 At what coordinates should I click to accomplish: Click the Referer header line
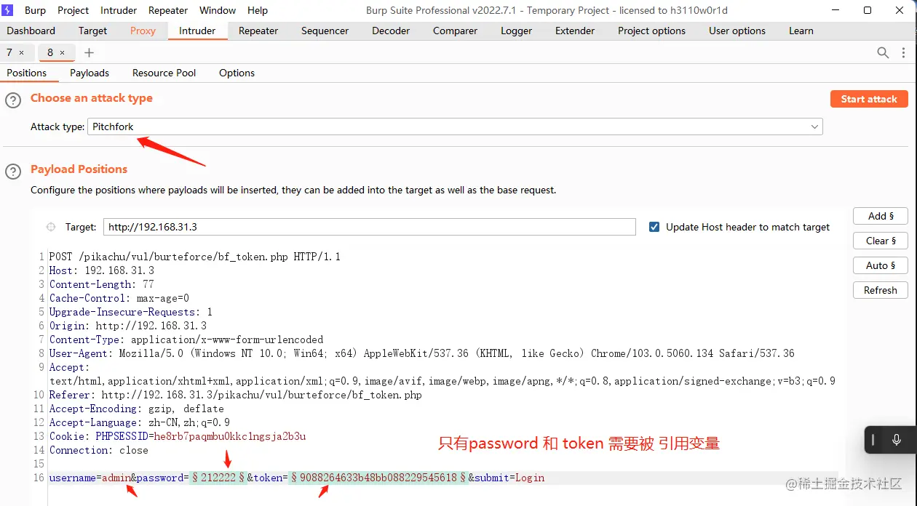tap(236, 395)
